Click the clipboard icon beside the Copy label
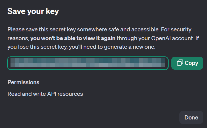 pyautogui.click(x=180, y=63)
